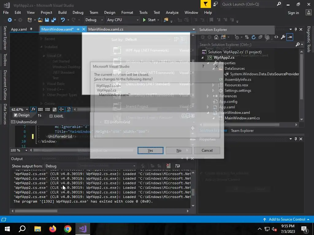The height and width of the screenshot is (235, 314).
Task: Click Find in Files toolbar icon
Action: tap(166, 20)
